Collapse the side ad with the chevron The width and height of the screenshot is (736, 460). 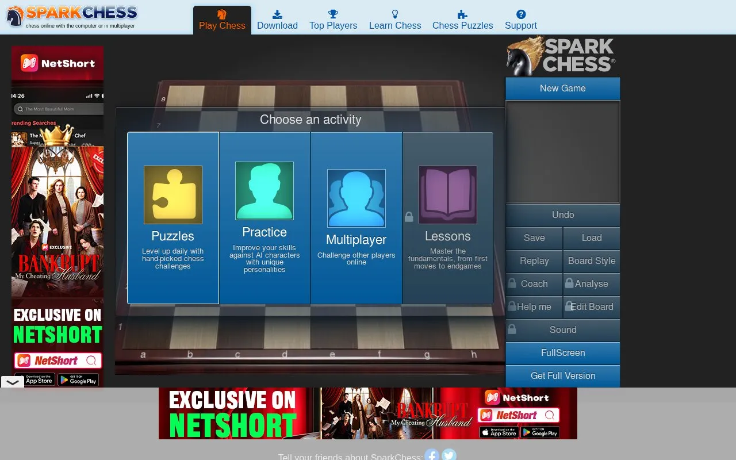point(13,382)
